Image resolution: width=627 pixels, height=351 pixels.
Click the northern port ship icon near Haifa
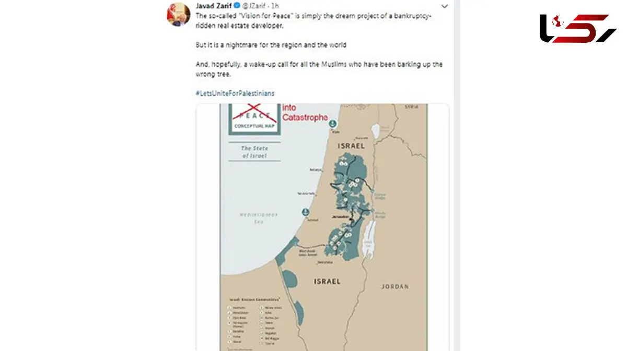coord(333,124)
